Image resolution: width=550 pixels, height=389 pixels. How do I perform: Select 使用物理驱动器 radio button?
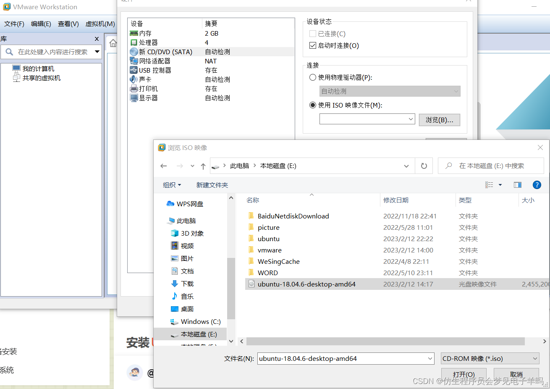[313, 77]
